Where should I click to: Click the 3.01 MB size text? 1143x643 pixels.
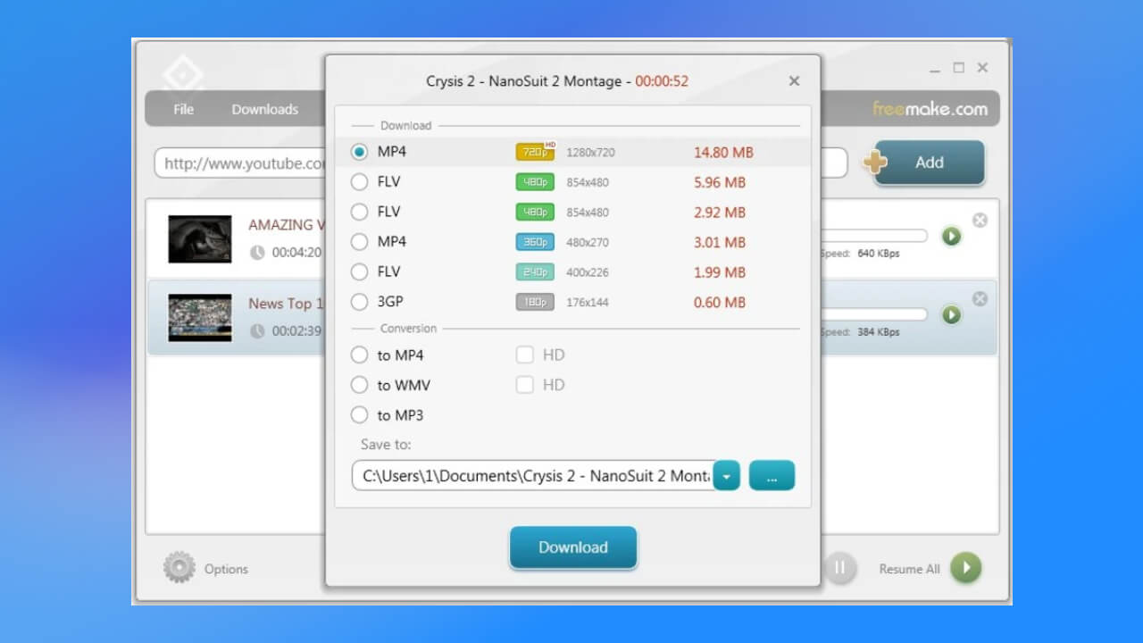click(x=720, y=243)
